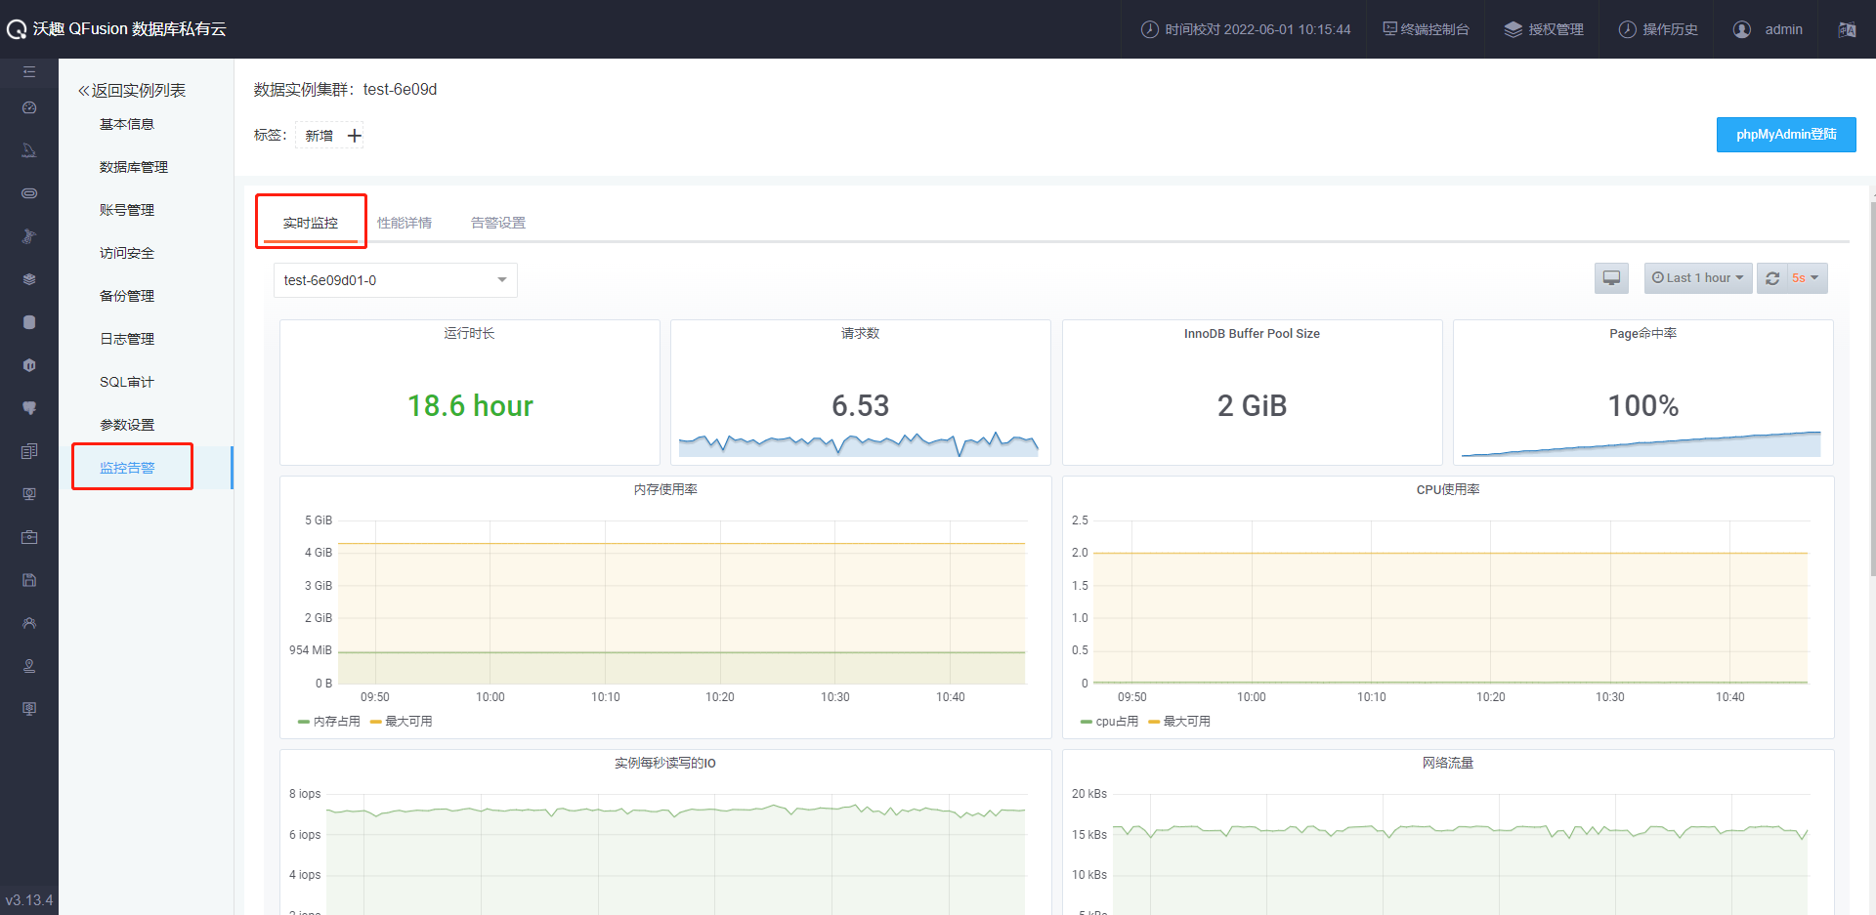Open 访问安全 in the side menu
Screen dimensions: 1876x915
click(x=127, y=253)
